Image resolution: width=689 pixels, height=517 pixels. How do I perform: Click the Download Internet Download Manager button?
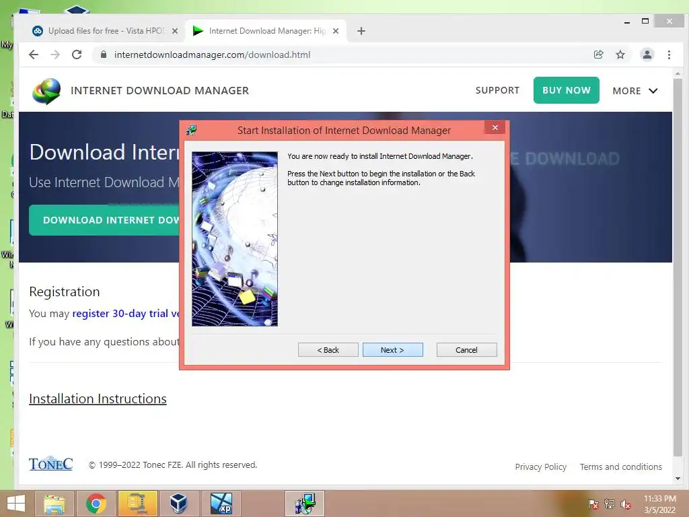point(105,220)
